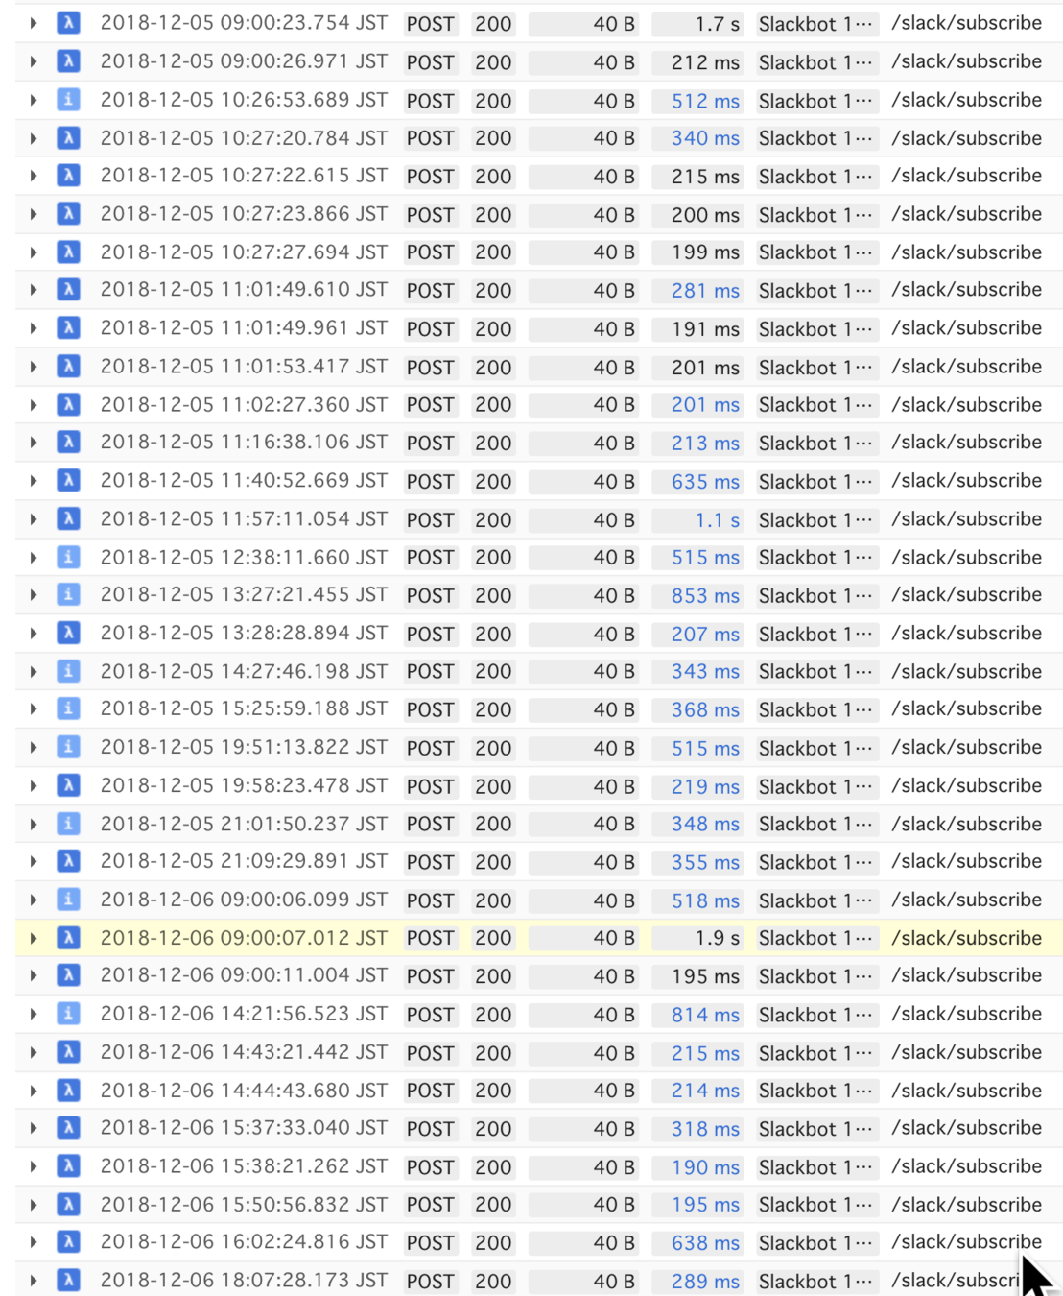Click lambda icon on 19:58:23.478 row
The height and width of the screenshot is (1296, 1063).
pos(68,785)
